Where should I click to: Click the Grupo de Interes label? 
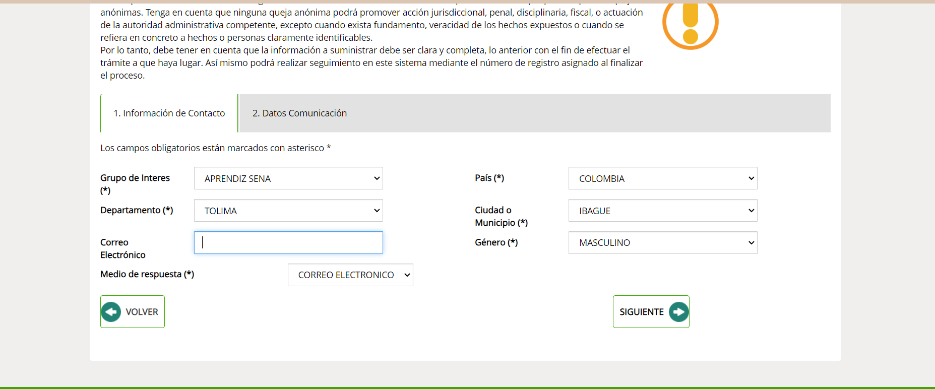[x=135, y=178]
